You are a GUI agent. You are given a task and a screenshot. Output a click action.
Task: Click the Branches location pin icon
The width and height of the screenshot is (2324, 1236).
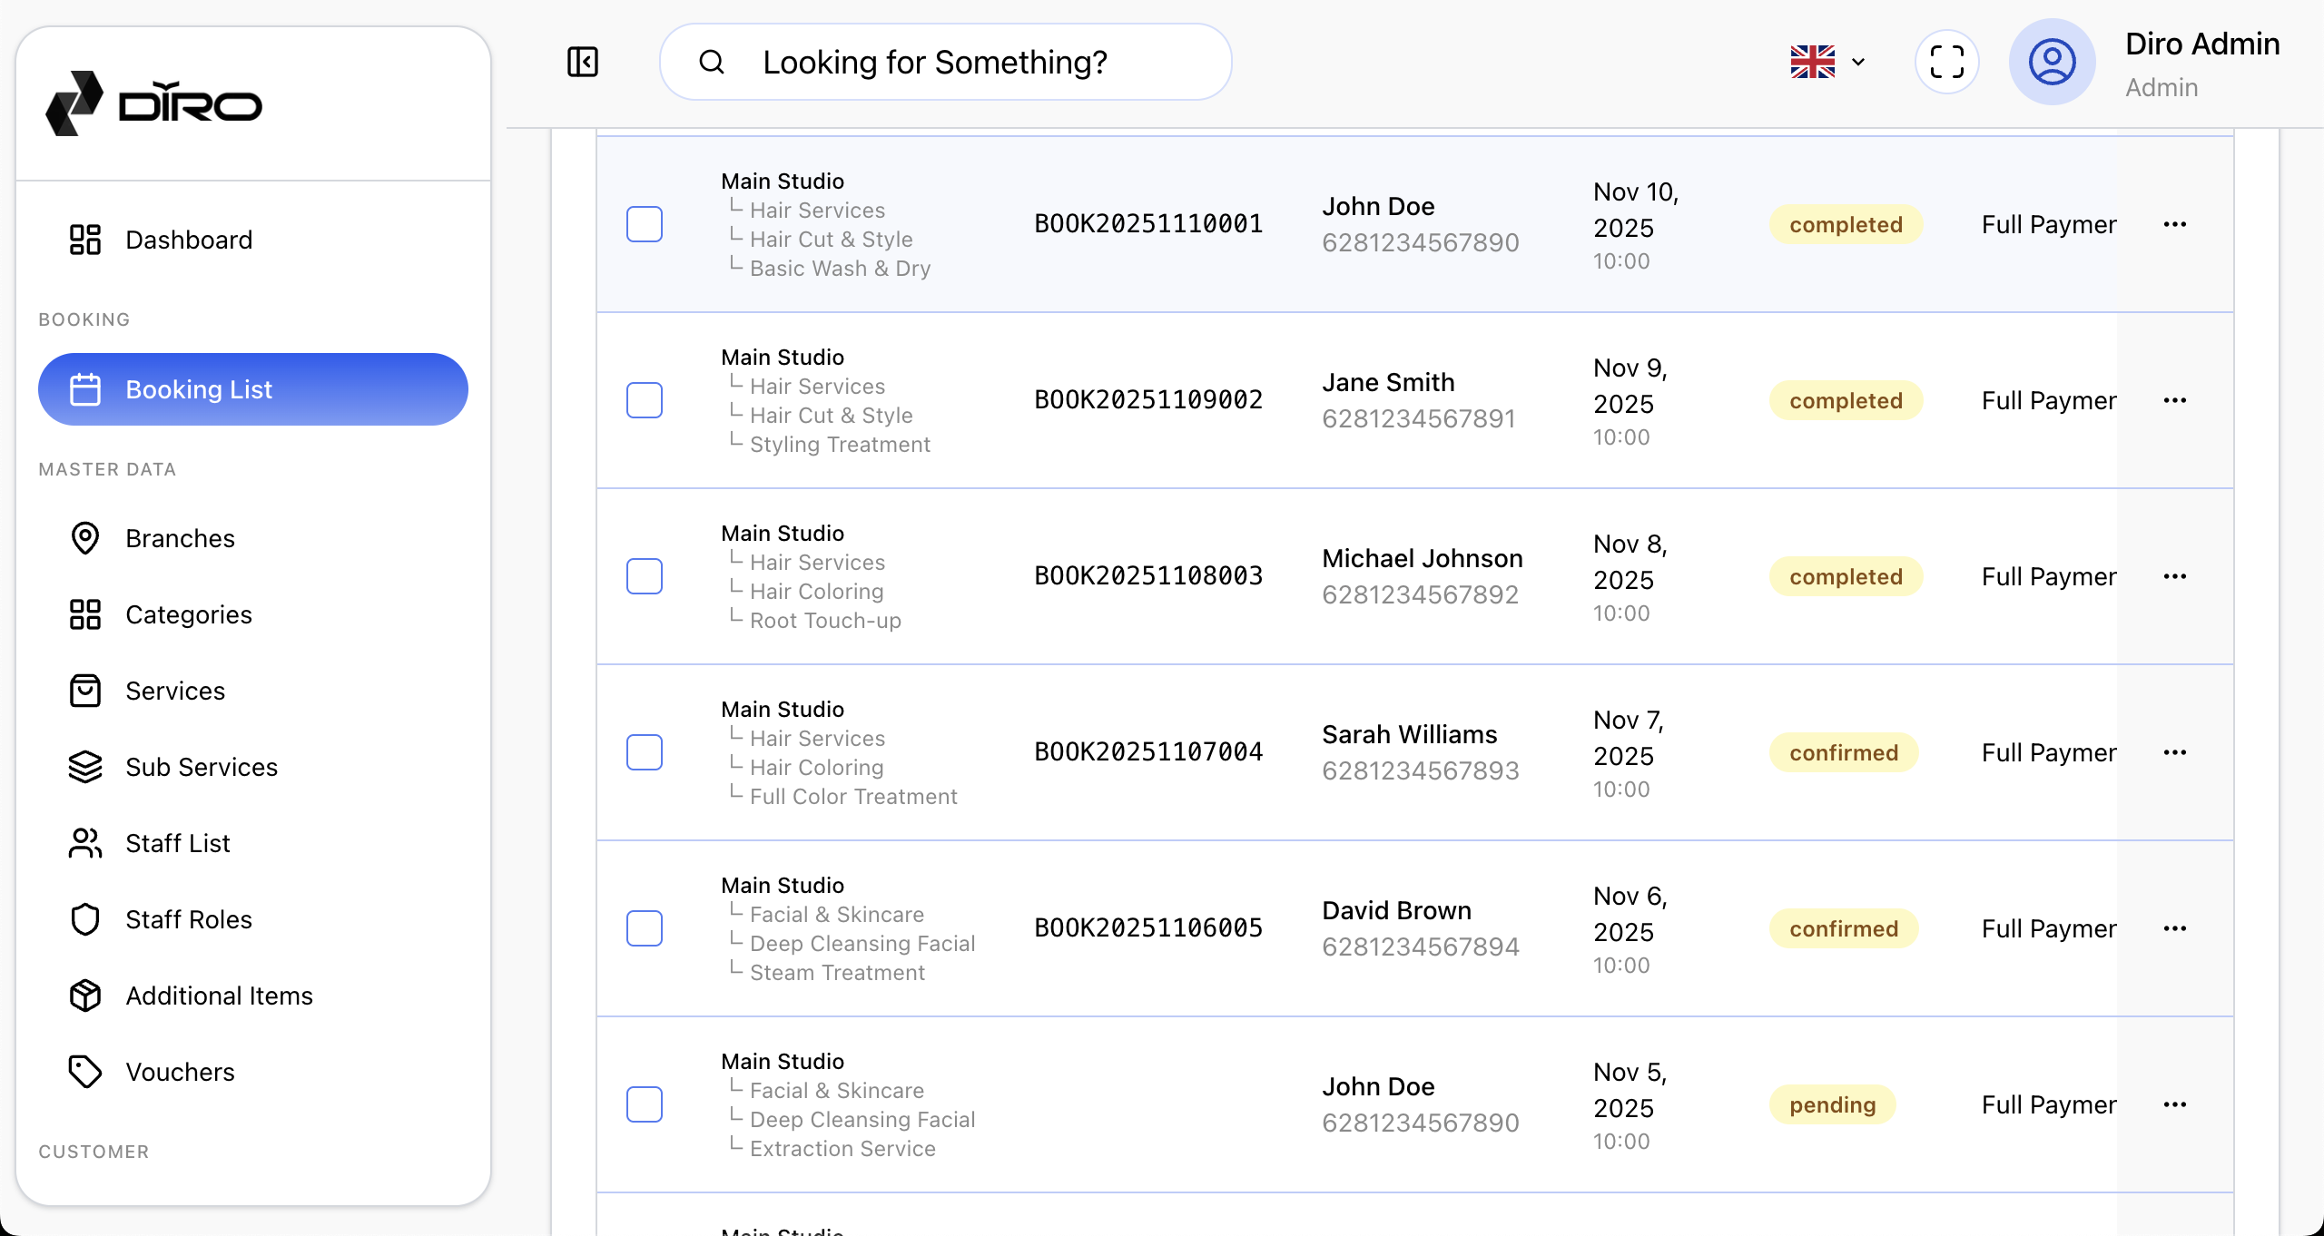(x=85, y=538)
